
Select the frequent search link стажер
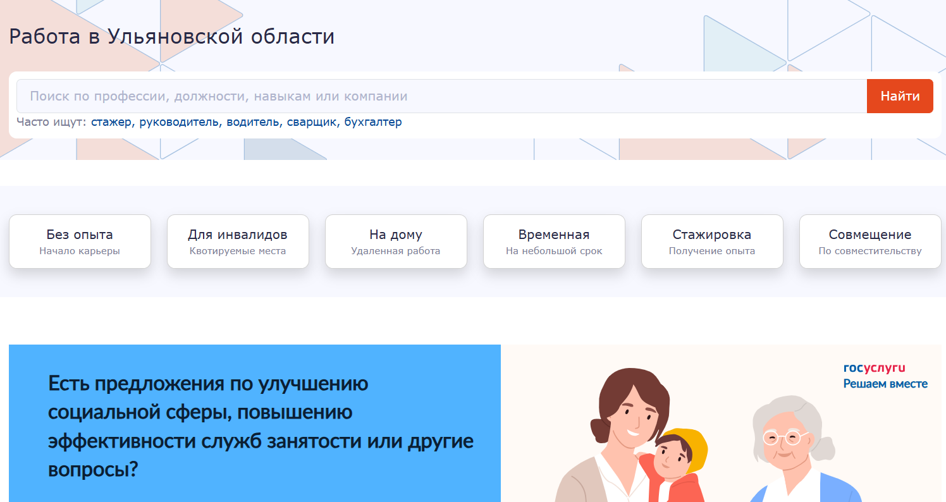click(111, 122)
